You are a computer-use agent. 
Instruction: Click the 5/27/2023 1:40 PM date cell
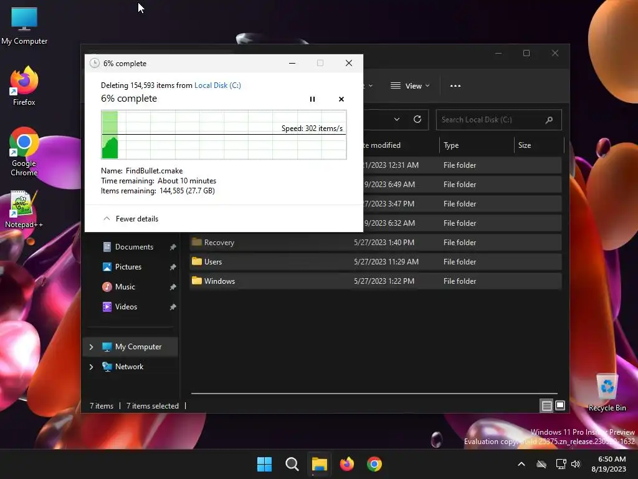tap(384, 243)
